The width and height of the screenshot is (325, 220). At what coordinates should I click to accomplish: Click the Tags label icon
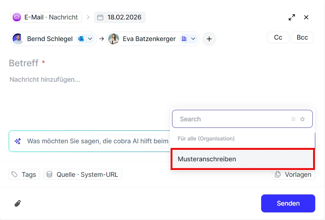14,174
